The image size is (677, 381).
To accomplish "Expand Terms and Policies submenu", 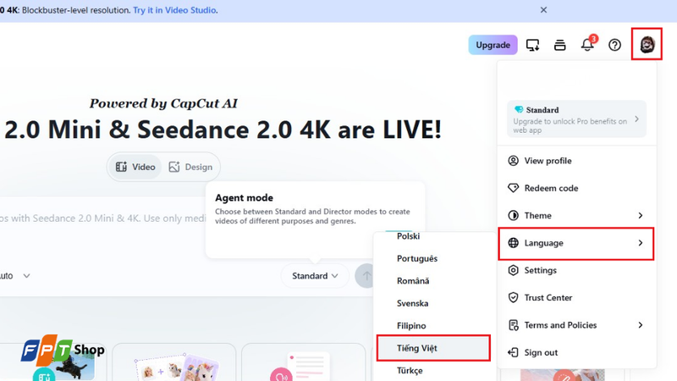I will click(576, 325).
